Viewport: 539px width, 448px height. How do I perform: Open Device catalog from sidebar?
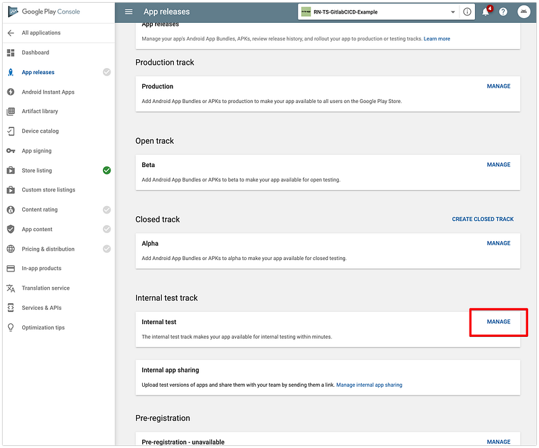[x=40, y=131]
